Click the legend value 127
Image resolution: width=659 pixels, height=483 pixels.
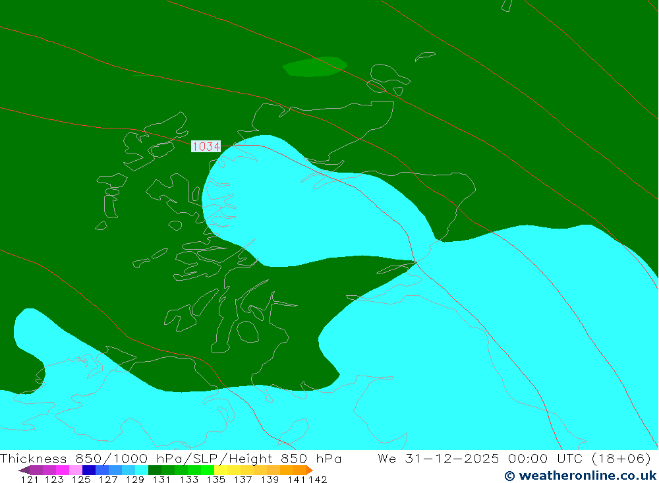(108, 480)
